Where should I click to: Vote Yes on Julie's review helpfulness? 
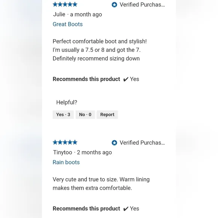(63, 115)
